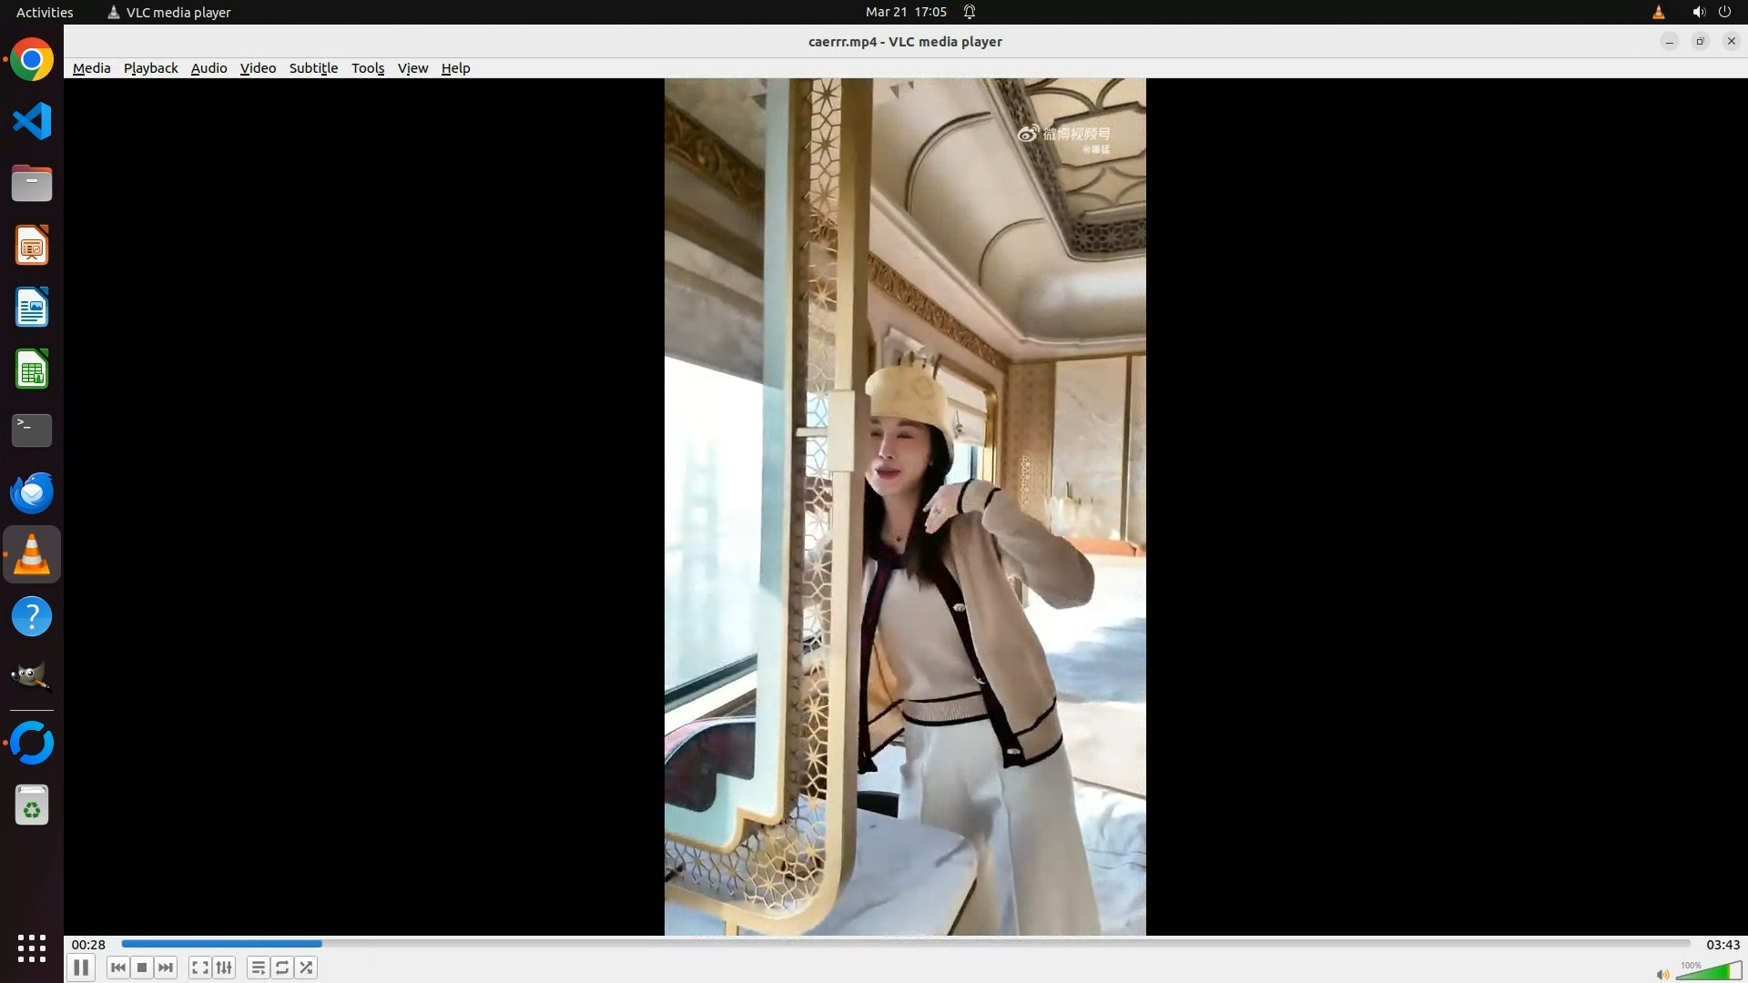This screenshot has height=983, width=1748.
Task: Seek on the playback progress bar
Action: click(x=905, y=944)
